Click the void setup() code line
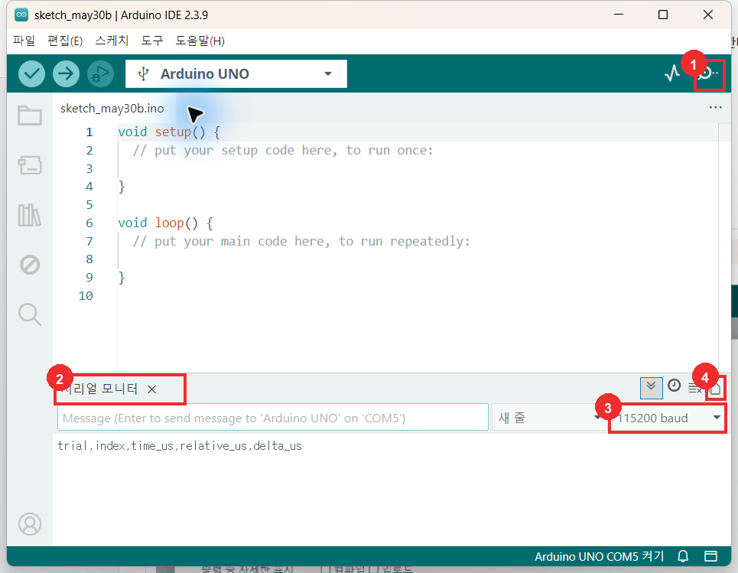Image resolution: width=738 pixels, height=573 pixels. (x=169, y=132)
